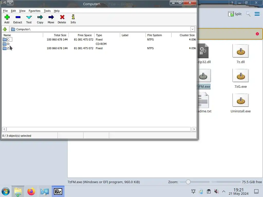Dismiss Dolphin message bar red close icon

tap(257, 34)
